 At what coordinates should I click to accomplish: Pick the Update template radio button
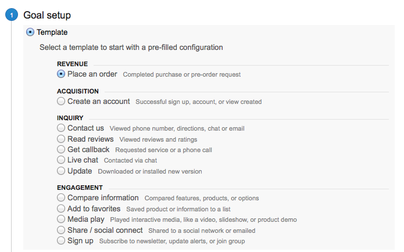pyautogui.click(x=61, y=171)
